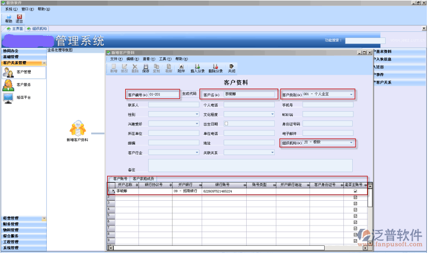Image resolution: width=428 pixels, height=253 pixels.
Task: Expand the 财务管理 section in sidebar
Action: tap(10, 224)
